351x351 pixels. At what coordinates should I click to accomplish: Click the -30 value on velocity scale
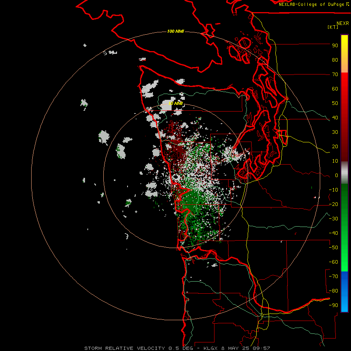[x=333, y=219]
